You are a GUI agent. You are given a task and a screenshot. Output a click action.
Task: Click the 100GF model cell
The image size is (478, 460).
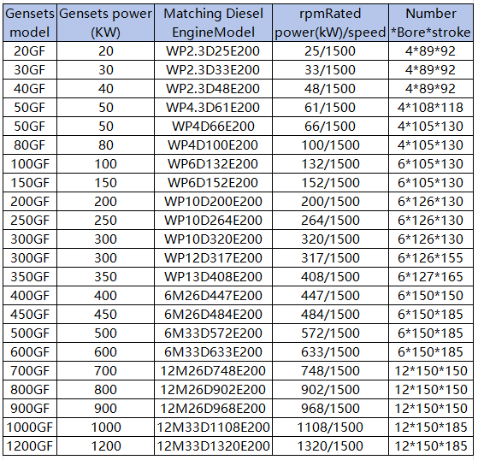pos(30,164)
